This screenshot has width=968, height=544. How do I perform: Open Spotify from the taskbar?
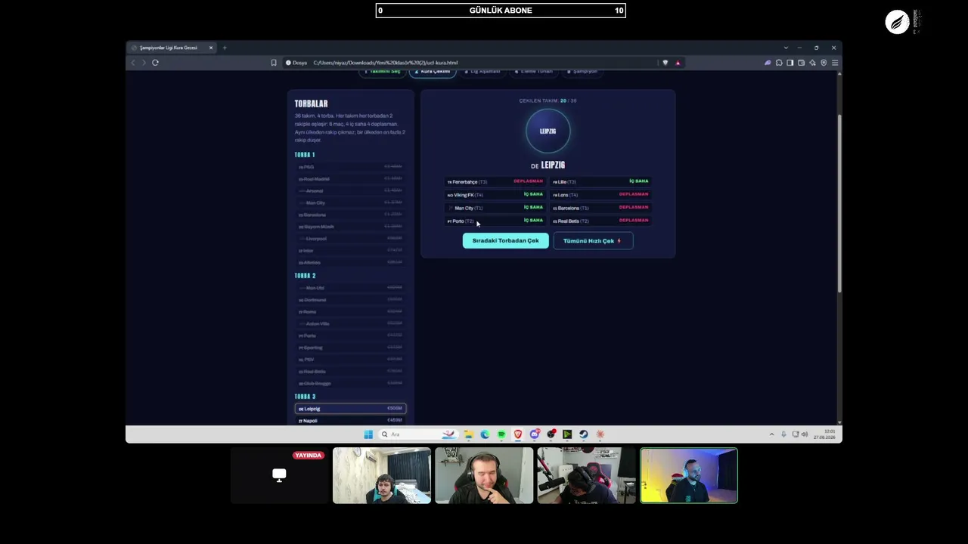coord(501,434)
